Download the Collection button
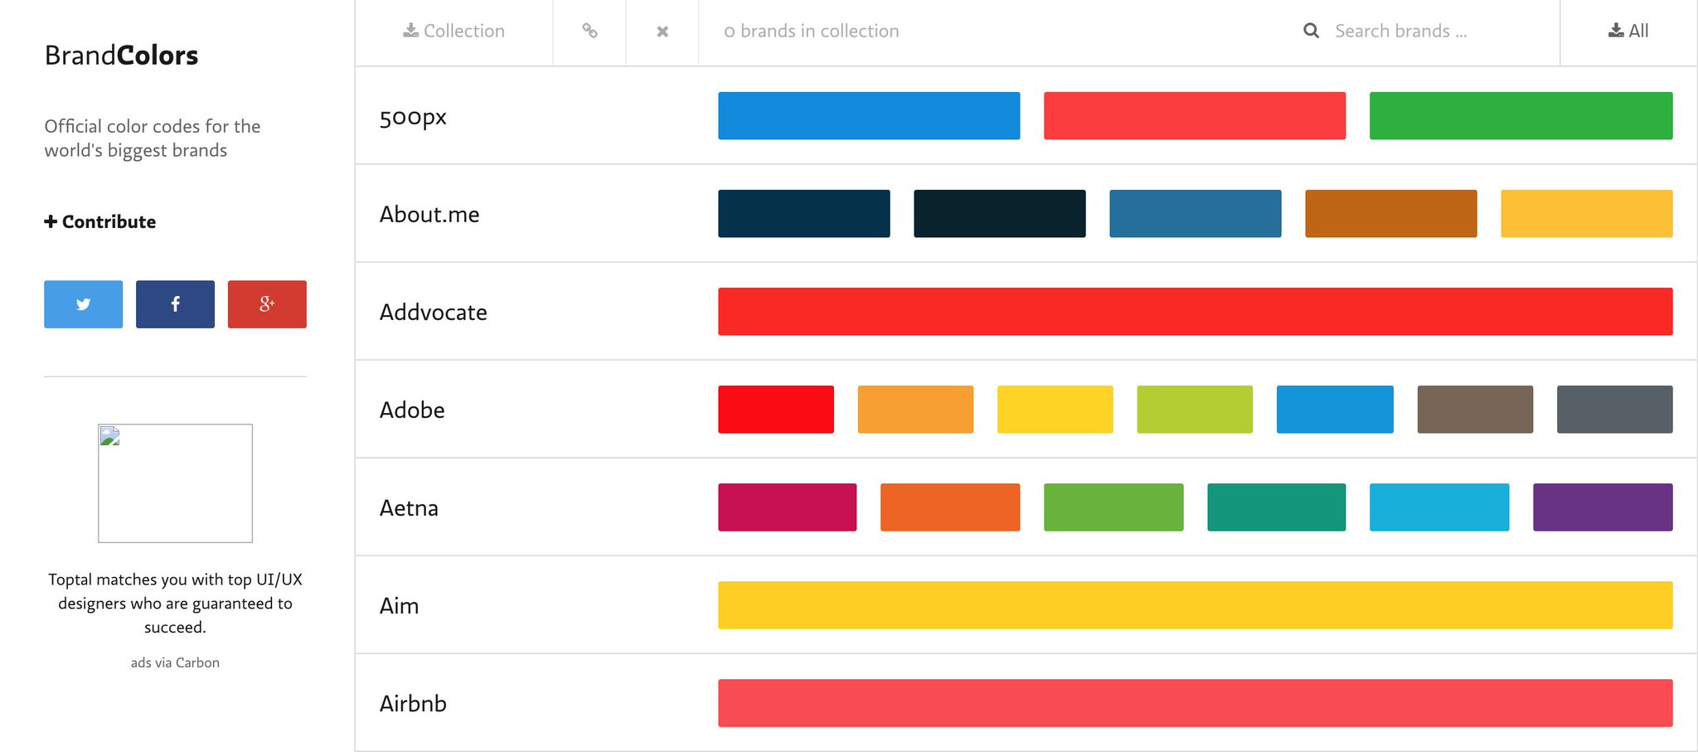Viewport: 1698px width, 752px height. pyautogui.click(x=454, y=32)
